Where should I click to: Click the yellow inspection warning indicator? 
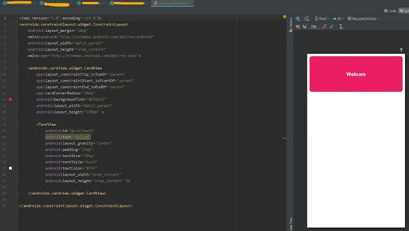point(284,17)
